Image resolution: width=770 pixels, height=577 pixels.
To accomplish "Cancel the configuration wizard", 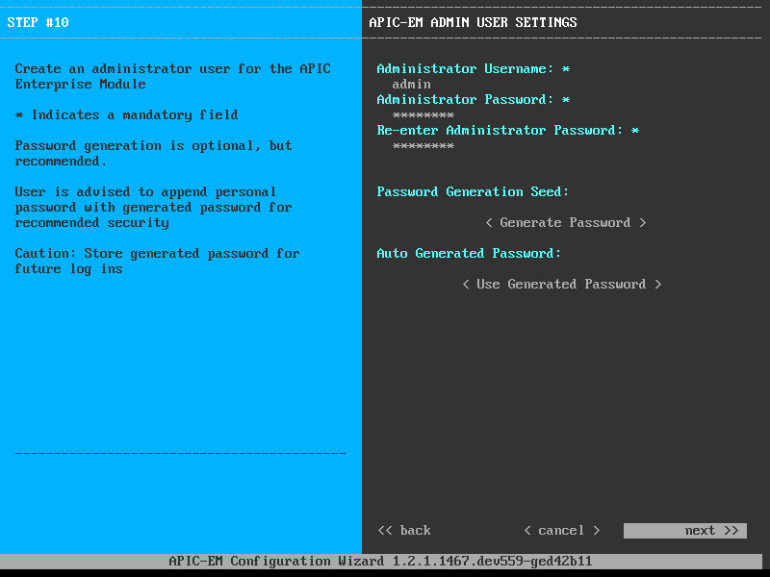I will (562, 531).
